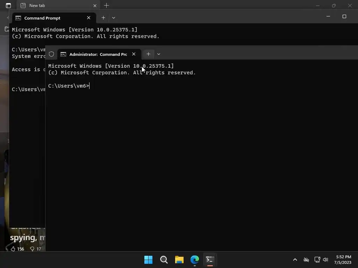Click the thumbs down icon showing 17
This screenshot has height=268, width=358.
(x=32, y=249)
